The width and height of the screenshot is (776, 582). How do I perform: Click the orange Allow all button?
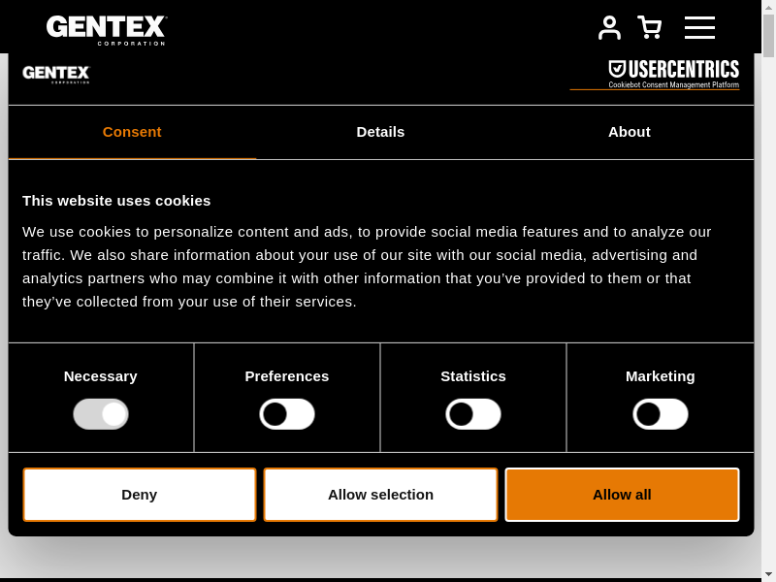[x=622, y=495]
